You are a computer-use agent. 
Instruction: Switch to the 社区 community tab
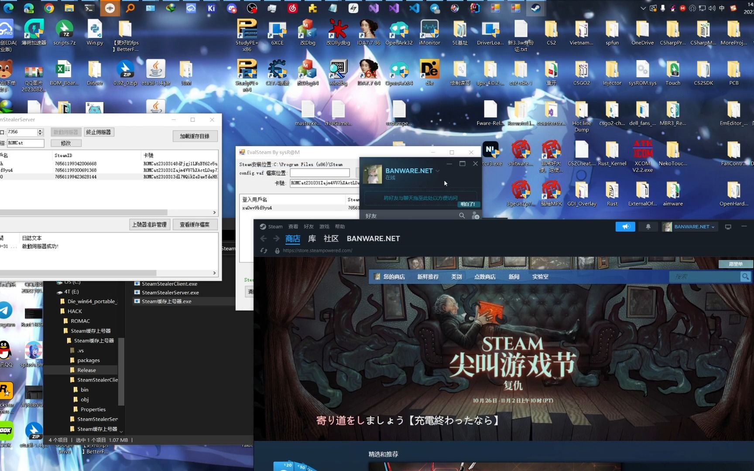(x=331, y=239)
